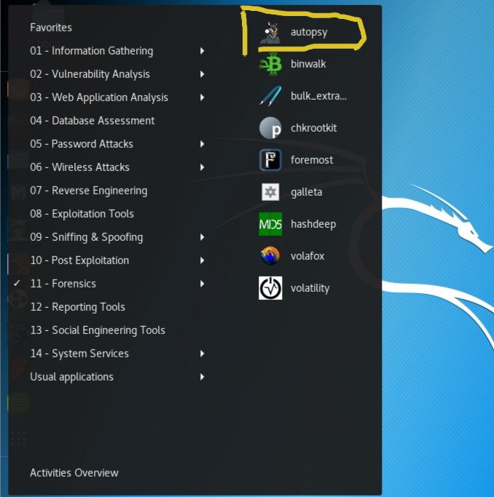The height and width of the screenshot is (497, 494).
Task: Open the Favorites category
Action: pos(51,28)
